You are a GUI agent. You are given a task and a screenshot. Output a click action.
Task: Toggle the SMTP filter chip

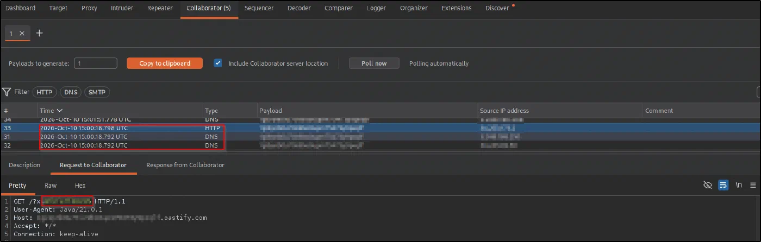(97, 92)
